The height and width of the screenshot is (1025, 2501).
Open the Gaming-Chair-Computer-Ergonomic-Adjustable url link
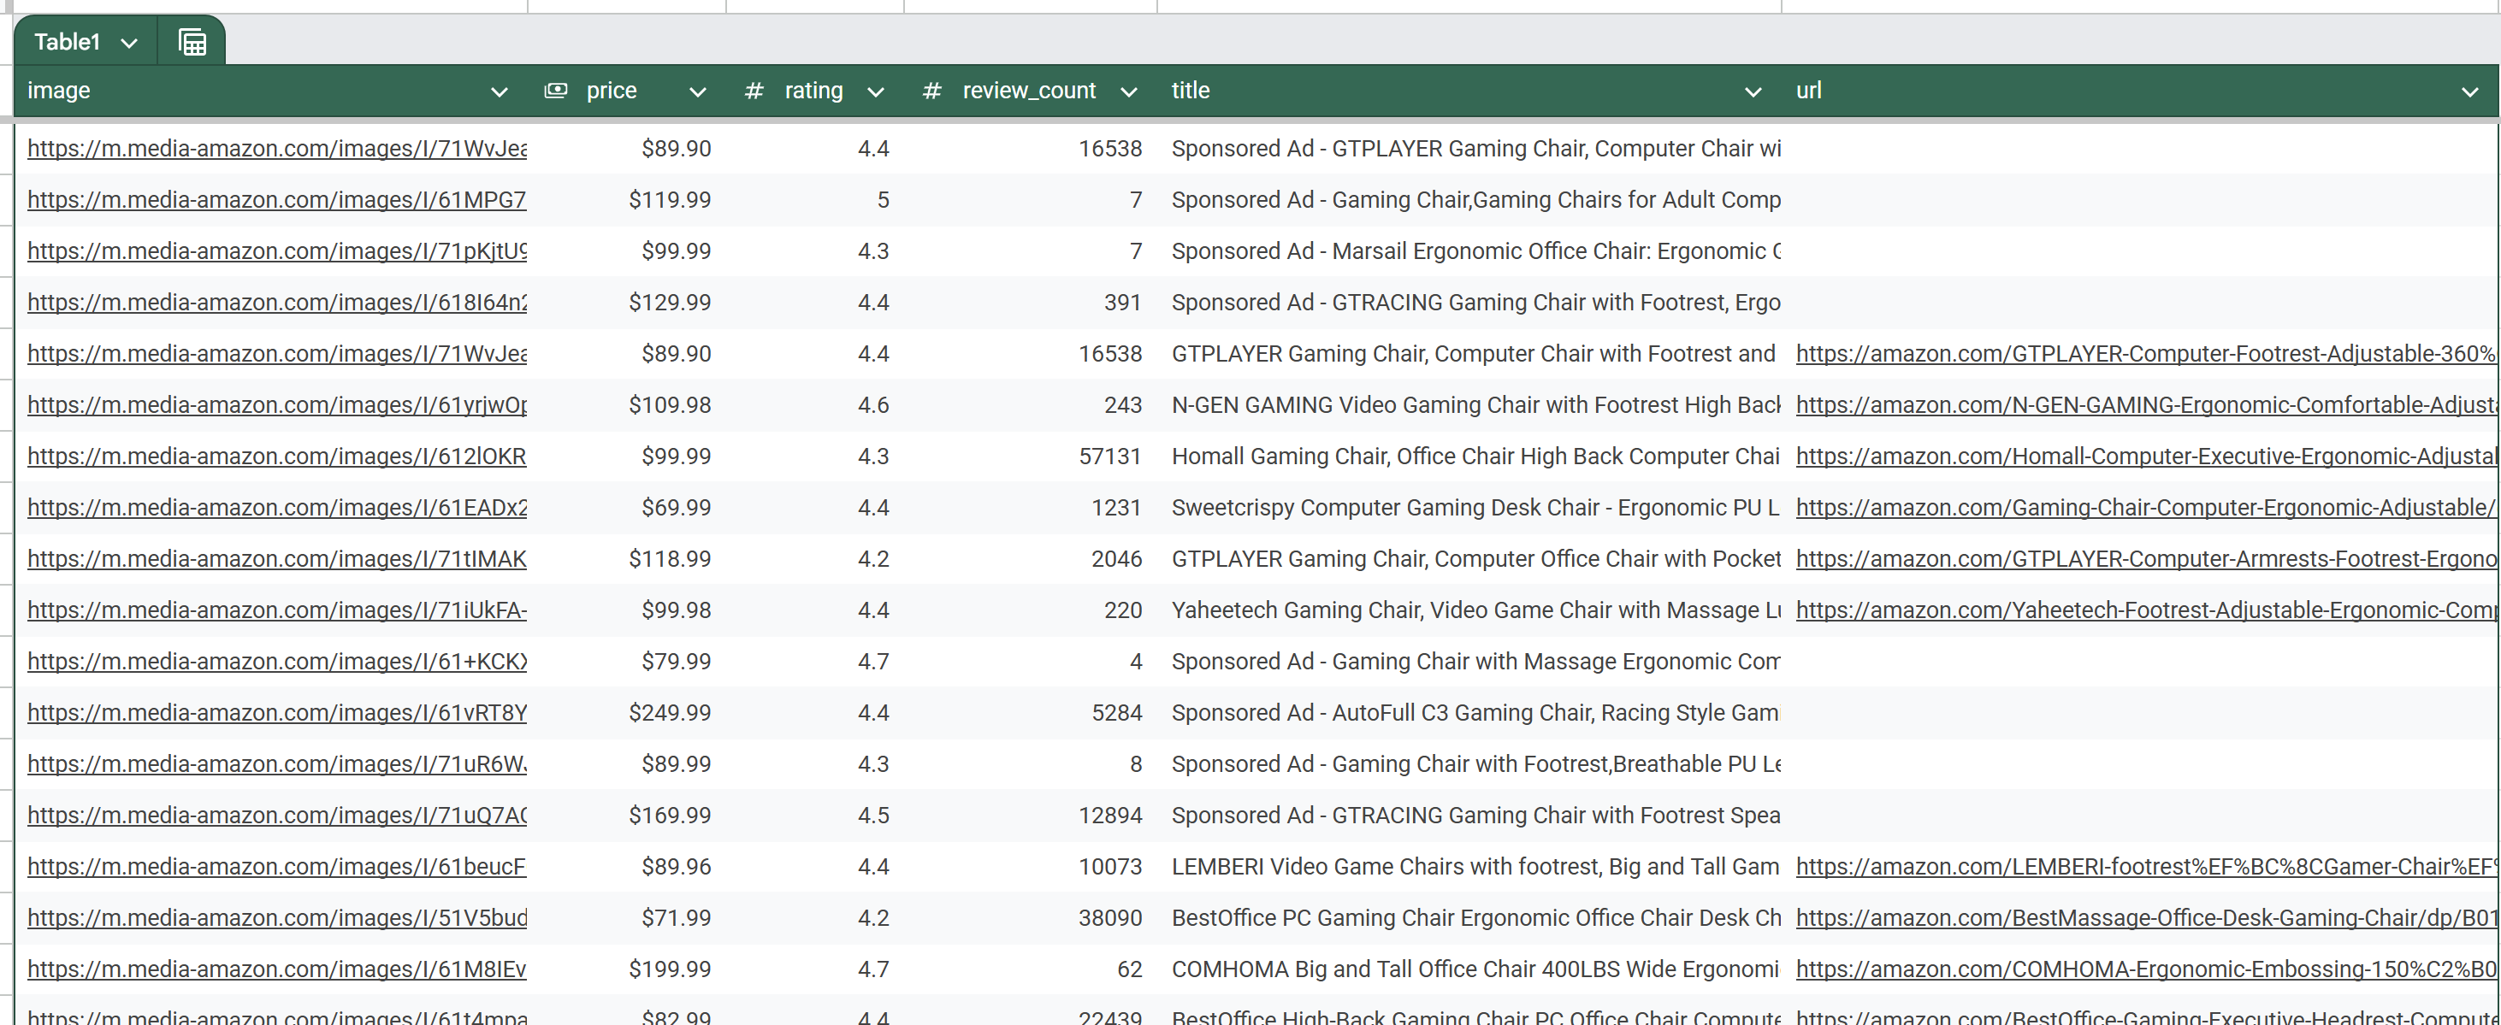point(2144,508)
